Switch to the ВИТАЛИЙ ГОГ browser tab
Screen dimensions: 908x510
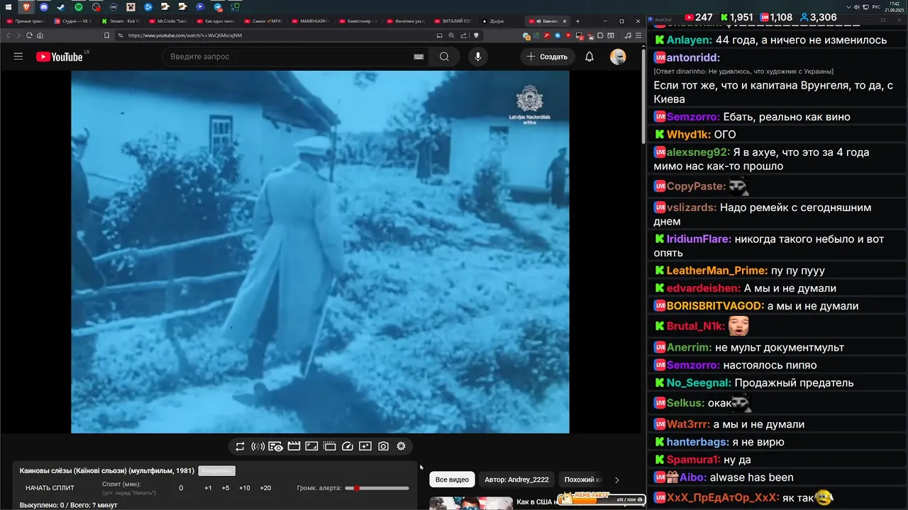(x=455, y=21)
